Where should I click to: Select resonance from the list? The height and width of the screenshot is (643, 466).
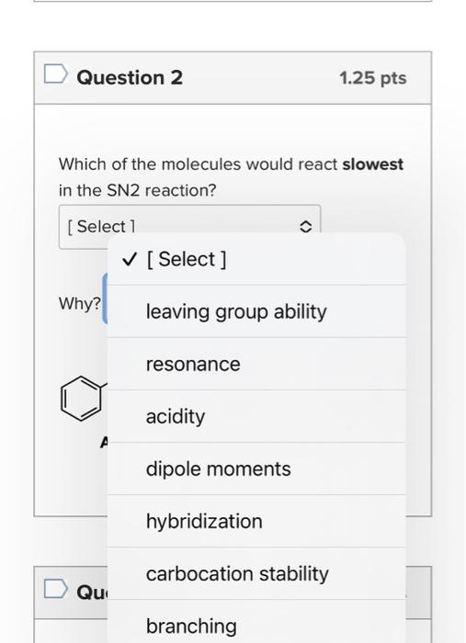click(256, 364)
